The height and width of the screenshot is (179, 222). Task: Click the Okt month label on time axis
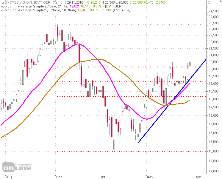102,177
